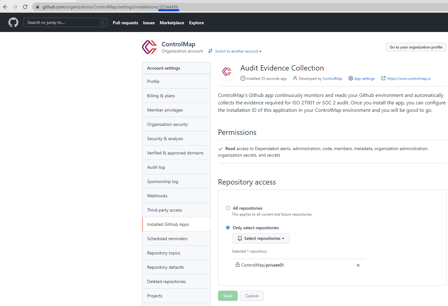Click the lock icon beside ControlMap/private01
This screenshot has height=306, width=448.
pyautogui.click(x=238, y=265)
